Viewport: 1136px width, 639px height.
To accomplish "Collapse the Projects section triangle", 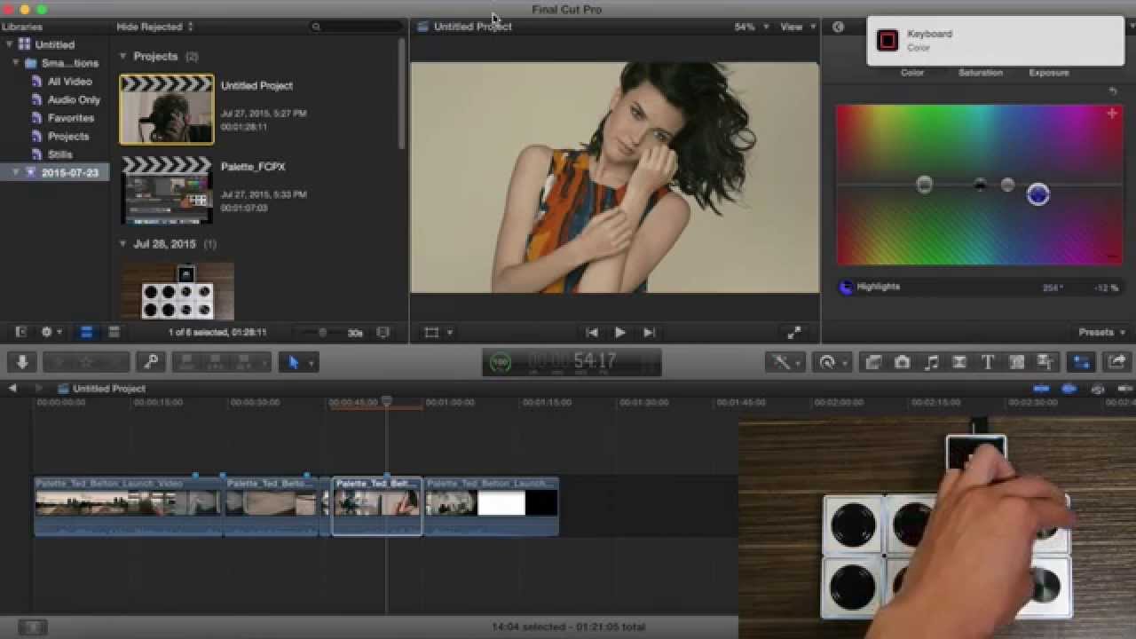I will coord(123,56).
